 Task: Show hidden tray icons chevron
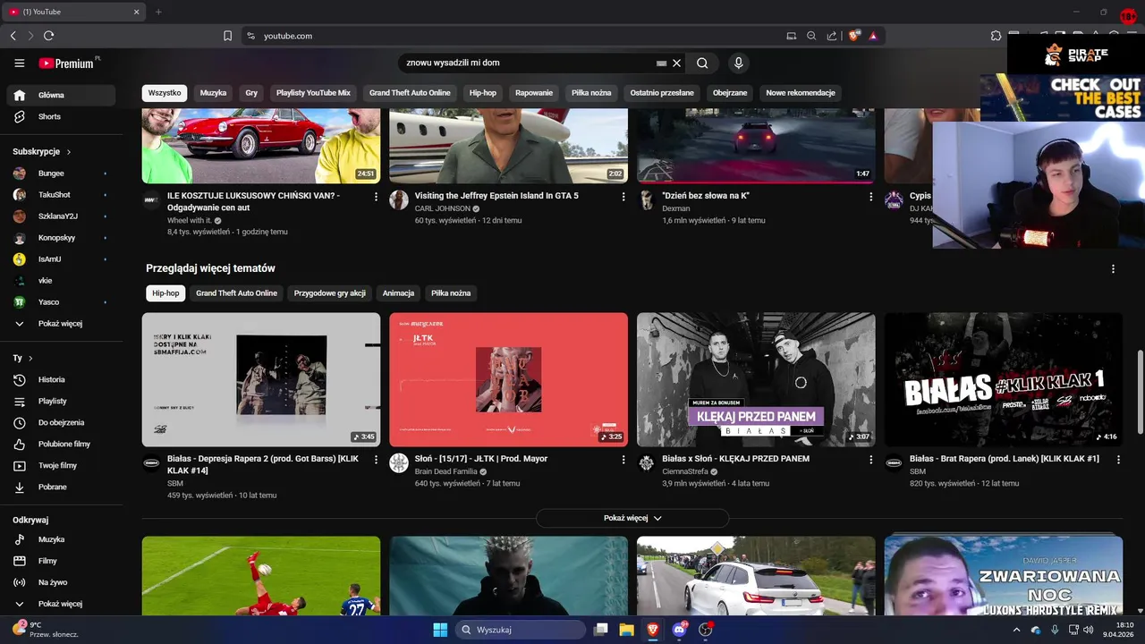(x=1016, y=630)
